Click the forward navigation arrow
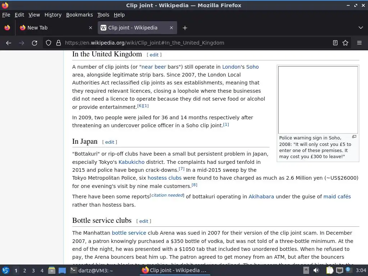The height and width of the screenshot is (276, 368). click(22, 43)
